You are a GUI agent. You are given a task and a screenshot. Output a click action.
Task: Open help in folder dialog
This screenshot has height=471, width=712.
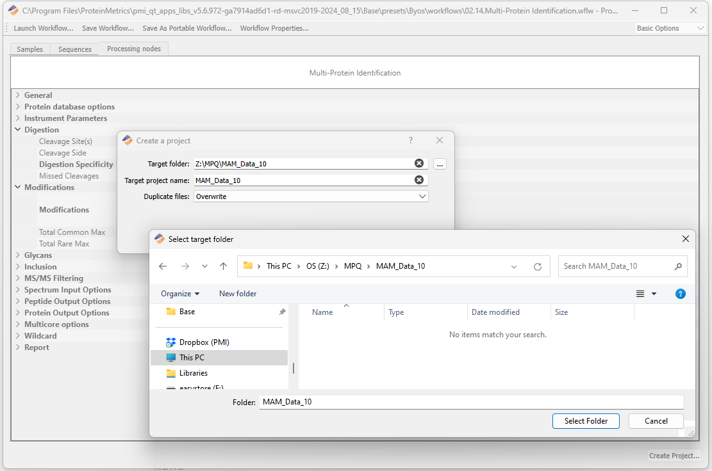point(680,294)
